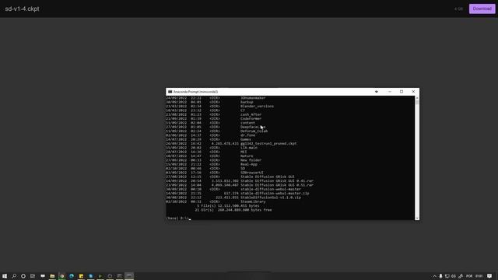Viewport: 498px width, 280px height.
Task: Open File Explorer folder icon in taskbar
Action: pyautogui.click(x=52, y=276)
